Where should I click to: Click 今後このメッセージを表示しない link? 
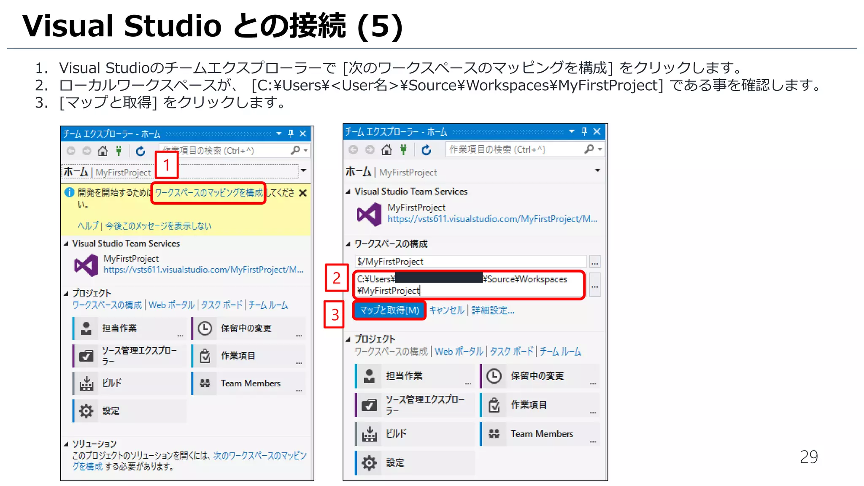point(158,226)
